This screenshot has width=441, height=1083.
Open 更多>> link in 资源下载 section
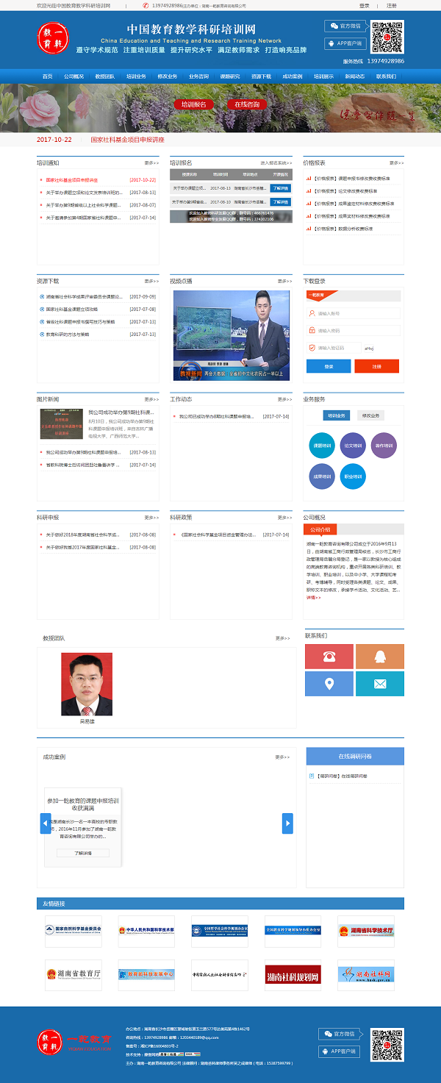click(151, 281)
